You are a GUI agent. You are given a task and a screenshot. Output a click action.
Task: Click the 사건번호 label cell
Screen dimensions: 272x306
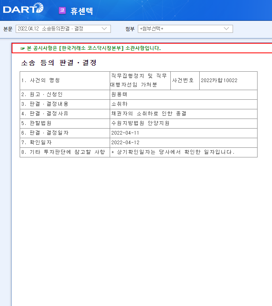[x=185, y=81]
